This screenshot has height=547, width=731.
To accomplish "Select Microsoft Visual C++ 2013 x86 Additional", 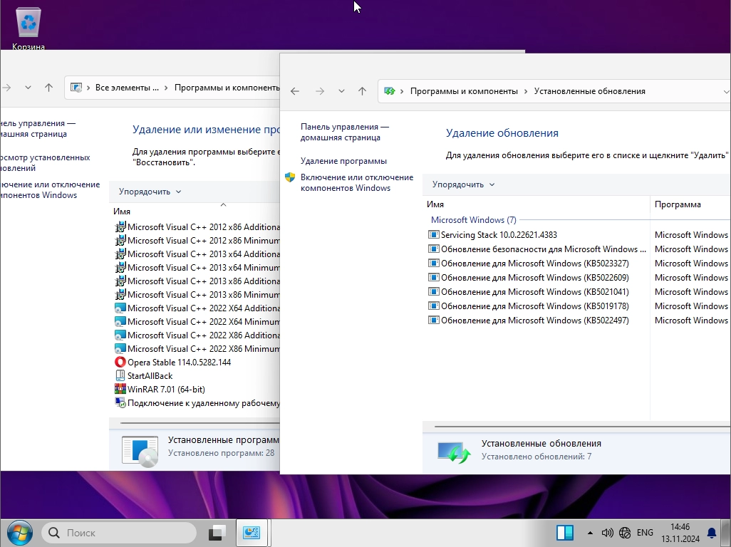I will click(x=197, y=281).
